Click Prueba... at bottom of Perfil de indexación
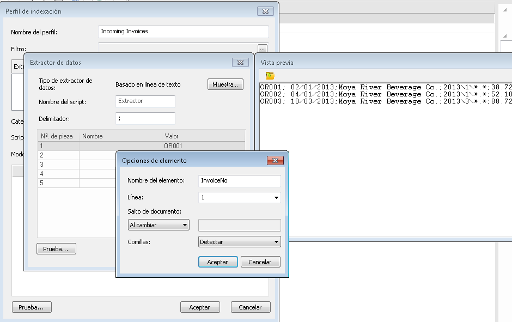 (x=32, y=307)
